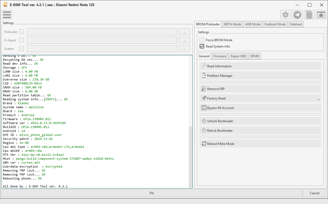328x204 pixels.
Task: Open the Partition Manager button
Action: pyautogui.click(x=260, y=75)
